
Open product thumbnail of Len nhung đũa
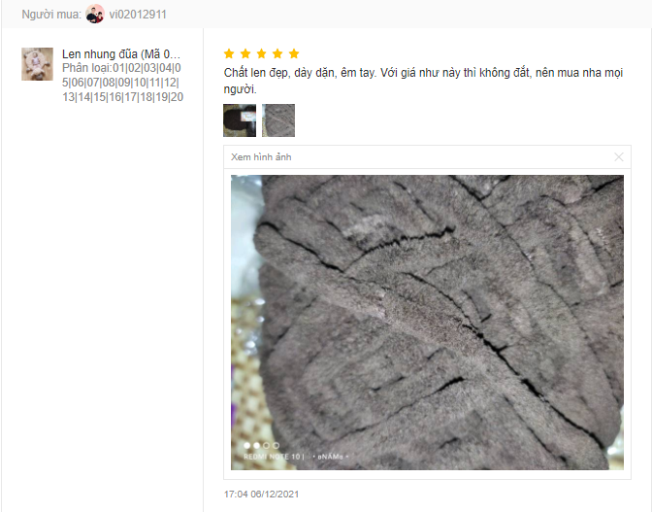[38, 64]
